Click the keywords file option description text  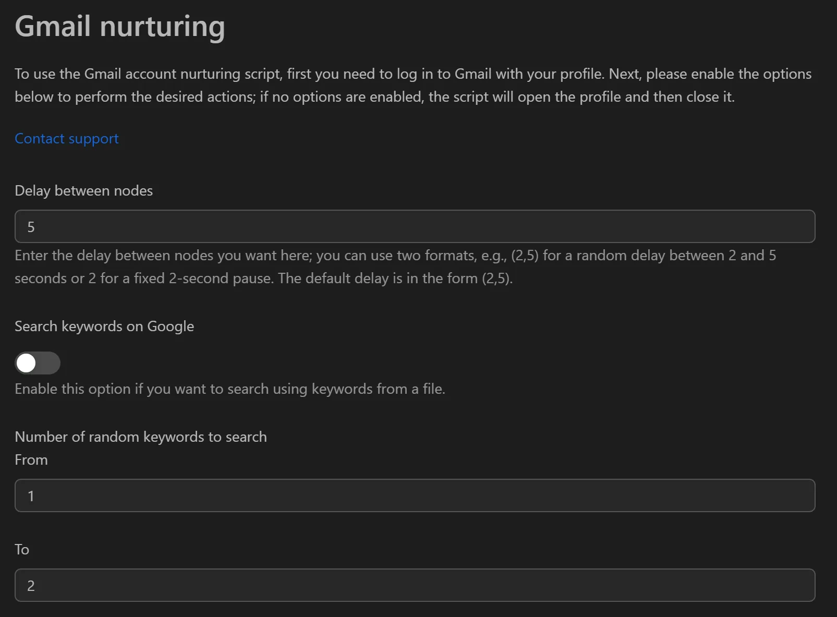point(230,389)
